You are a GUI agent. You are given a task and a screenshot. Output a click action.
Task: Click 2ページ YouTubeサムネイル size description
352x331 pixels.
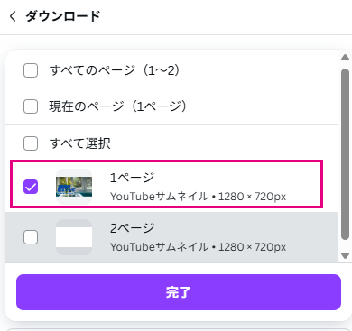point(198,247)
